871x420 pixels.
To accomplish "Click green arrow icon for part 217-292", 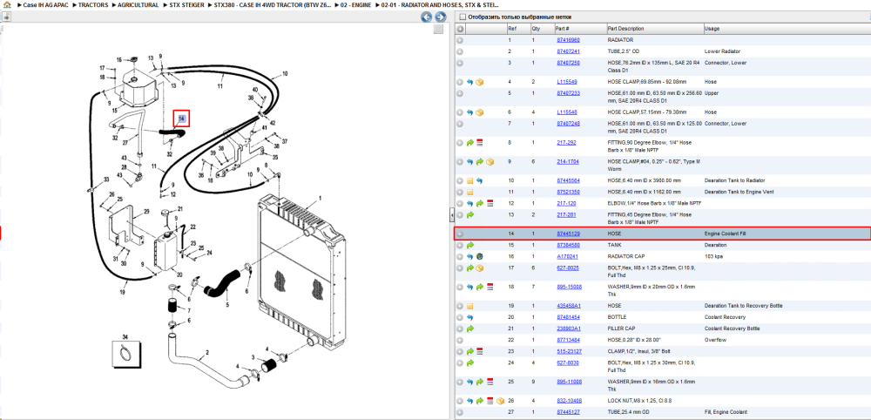I will click(x=470, y=143).
